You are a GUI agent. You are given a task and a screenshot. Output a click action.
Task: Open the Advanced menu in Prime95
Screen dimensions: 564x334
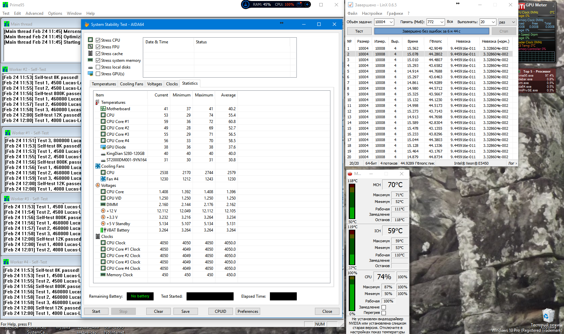[34, 13]
